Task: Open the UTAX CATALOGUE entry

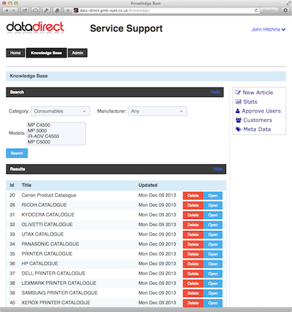Action: (x=213, y=235)
